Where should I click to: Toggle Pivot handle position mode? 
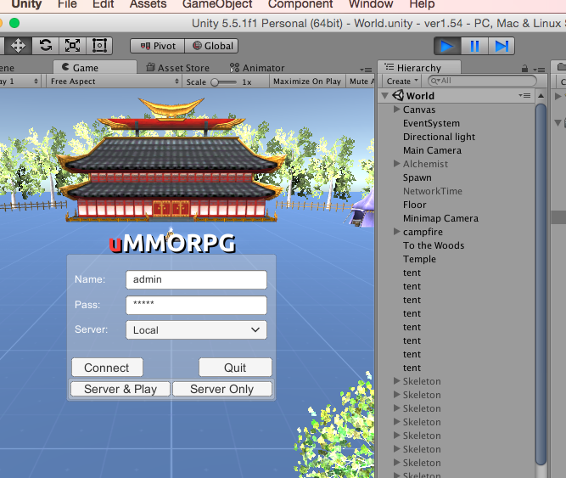coord(157,46)
